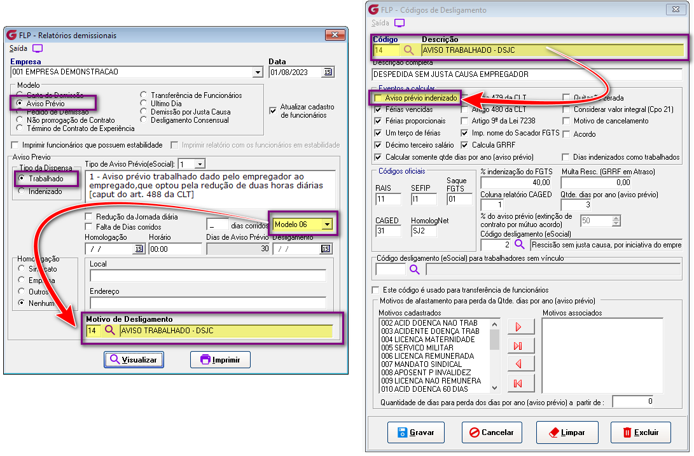Click the Saída monitor icon in Relatórios demissionais
694x456 pixels.
click(38, 48)
